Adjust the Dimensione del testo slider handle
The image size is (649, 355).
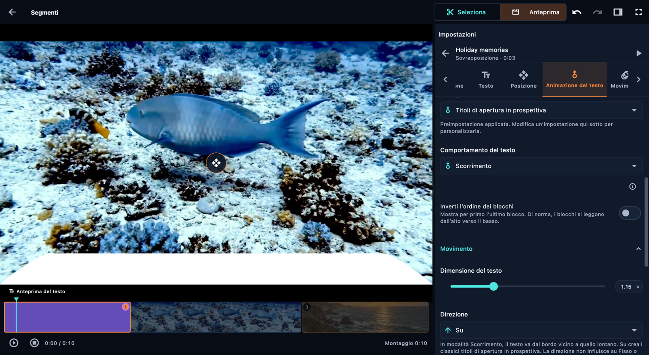[x=494, y=286]
